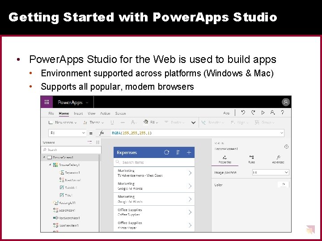This screenshot has width=322, height=241.
Task: Open the Border dropdown
Action: click(x=174, y=122)
